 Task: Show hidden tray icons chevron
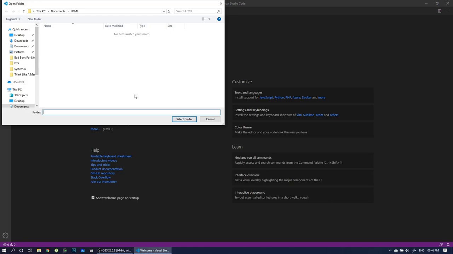390,250
